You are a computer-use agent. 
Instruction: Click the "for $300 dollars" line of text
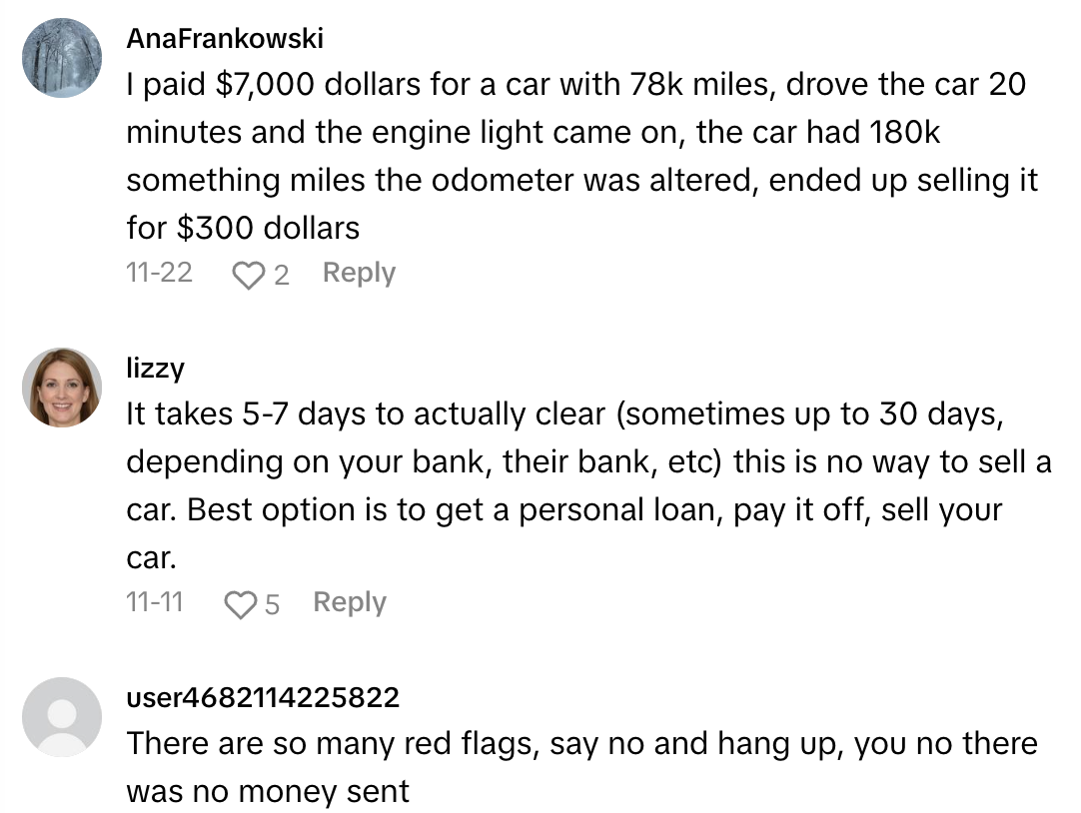click(243, 228)
